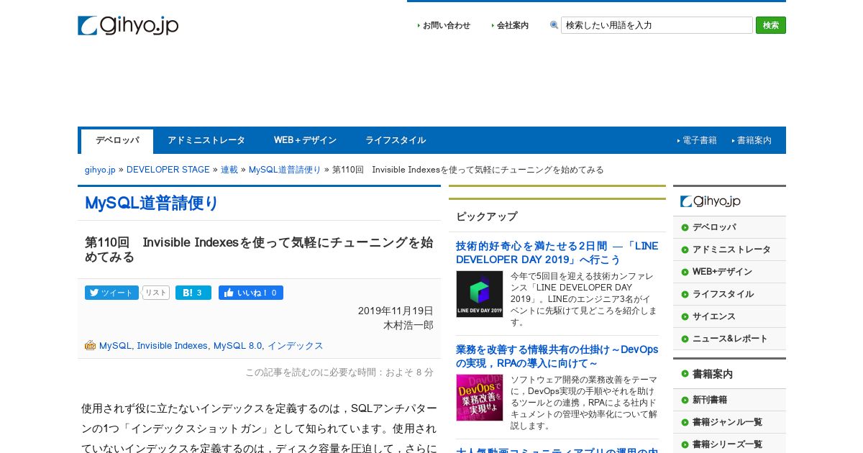Go to DEVELOPER STAGE breadcrumb

click(168, 170)
